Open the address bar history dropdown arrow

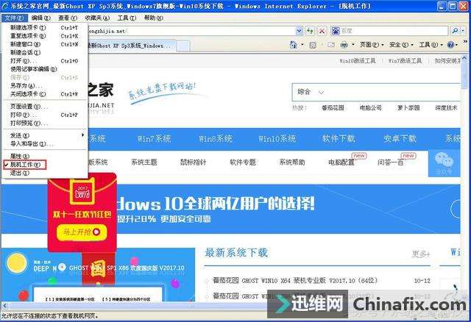pos(300,31)
